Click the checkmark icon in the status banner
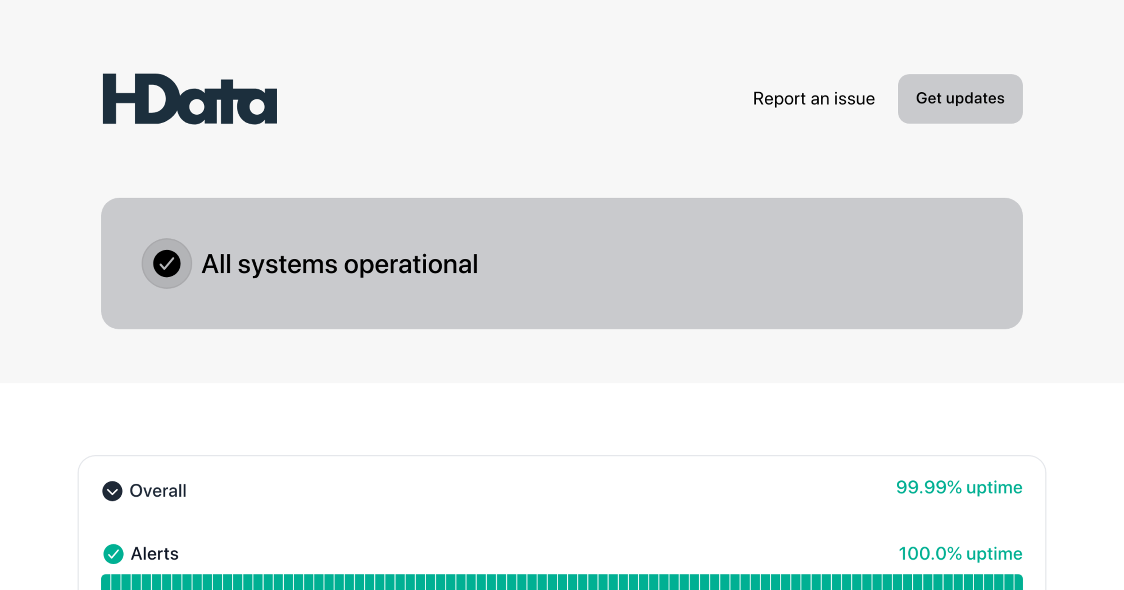The image size is (1124, 590). pos(167,264)
